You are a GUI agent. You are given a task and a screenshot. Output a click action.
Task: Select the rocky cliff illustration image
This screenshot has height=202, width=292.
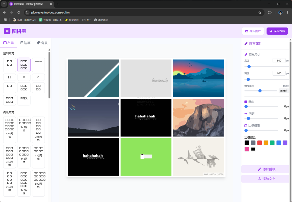198,117
